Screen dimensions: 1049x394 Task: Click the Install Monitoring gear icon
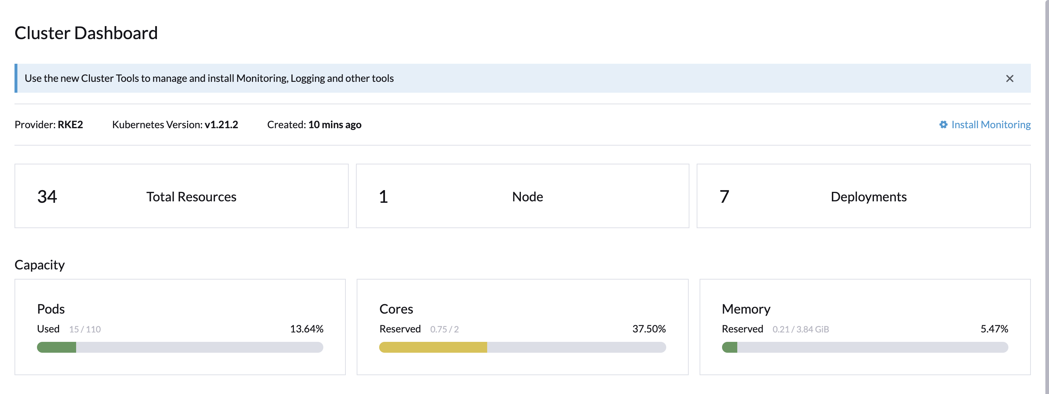tap(943, 125)
